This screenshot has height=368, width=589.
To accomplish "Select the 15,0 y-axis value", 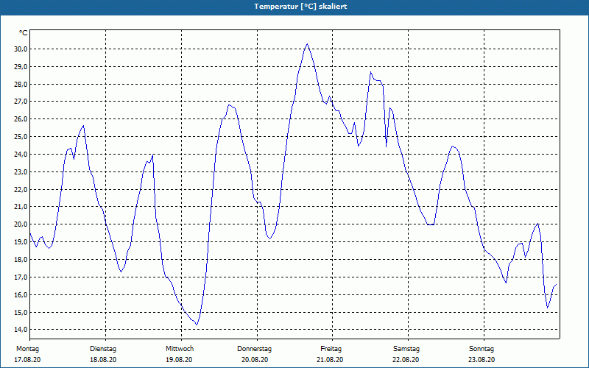I will point(21,313).
